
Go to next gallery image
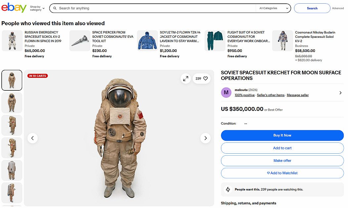coord(205,138)
